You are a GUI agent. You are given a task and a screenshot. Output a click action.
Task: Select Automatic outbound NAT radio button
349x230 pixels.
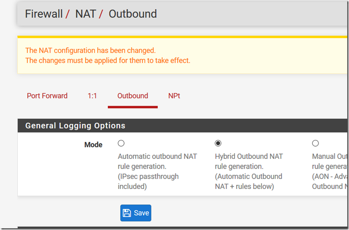(121, 143)
